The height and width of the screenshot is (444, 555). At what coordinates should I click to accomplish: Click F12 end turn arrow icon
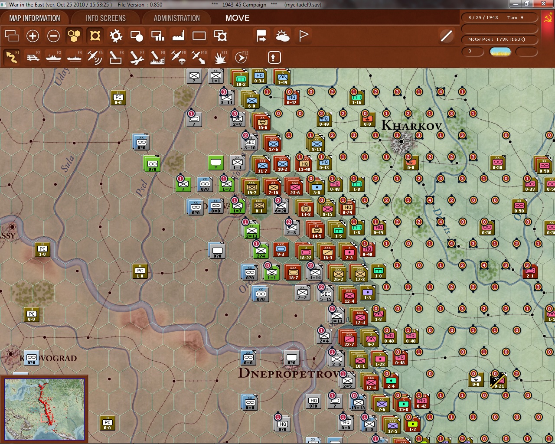point(241,57)
